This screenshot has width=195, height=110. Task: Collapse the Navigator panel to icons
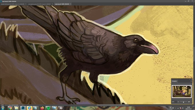coord(190,79)
